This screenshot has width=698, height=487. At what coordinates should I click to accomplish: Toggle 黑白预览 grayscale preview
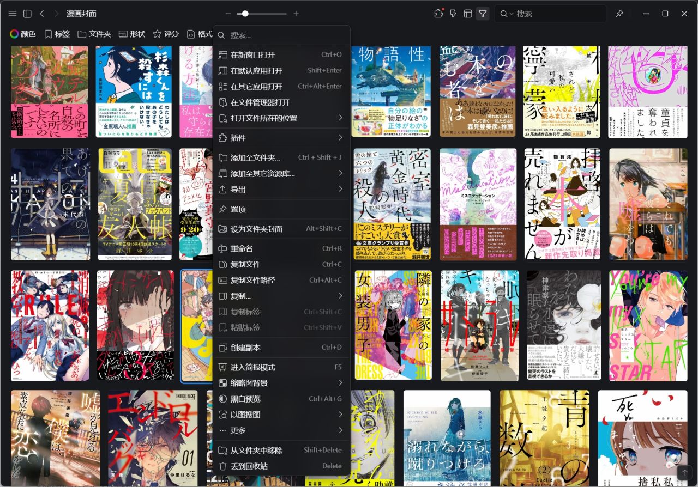pos(281,399)
